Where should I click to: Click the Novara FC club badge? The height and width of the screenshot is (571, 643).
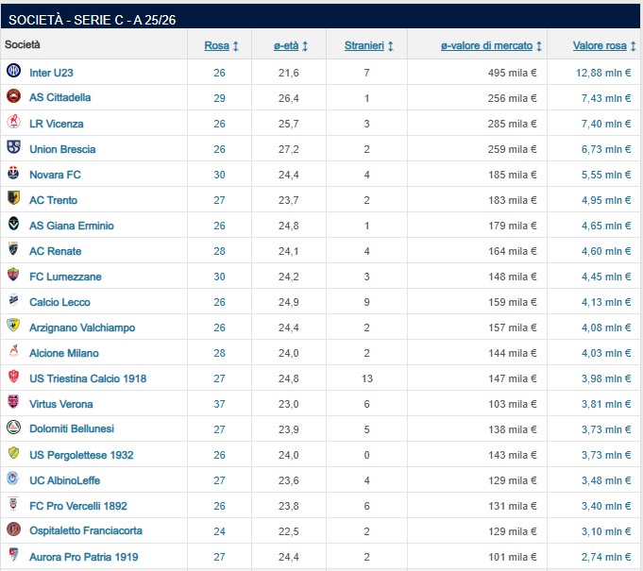pos(13,174)
